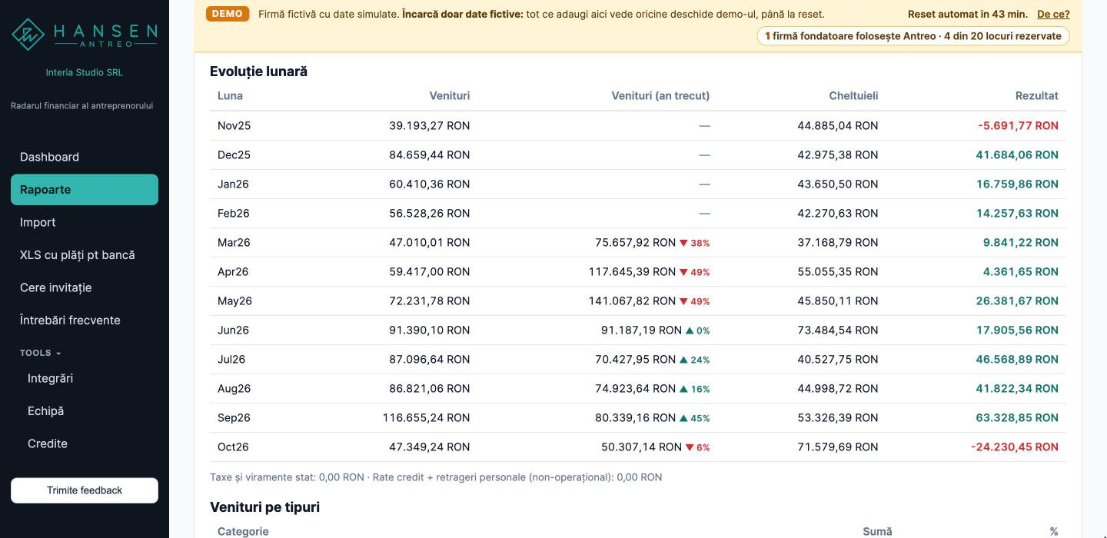Click the Interia Studio SRL company name
Image resolution: width=1107 pixels, height=538 pixels.
[85, 72]
